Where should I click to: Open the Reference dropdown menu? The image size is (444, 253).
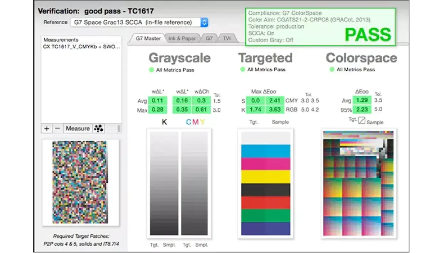tap(135, 22)
